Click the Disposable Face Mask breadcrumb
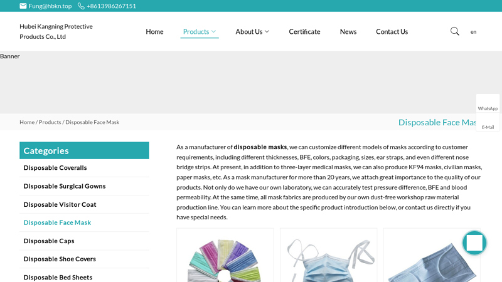 pyautogui.click(x=92, y=122)
